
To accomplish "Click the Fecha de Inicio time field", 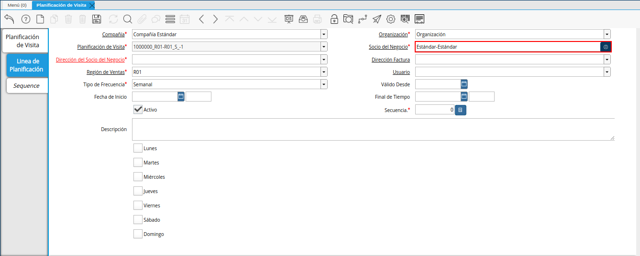I will click(x=199, y=96).
